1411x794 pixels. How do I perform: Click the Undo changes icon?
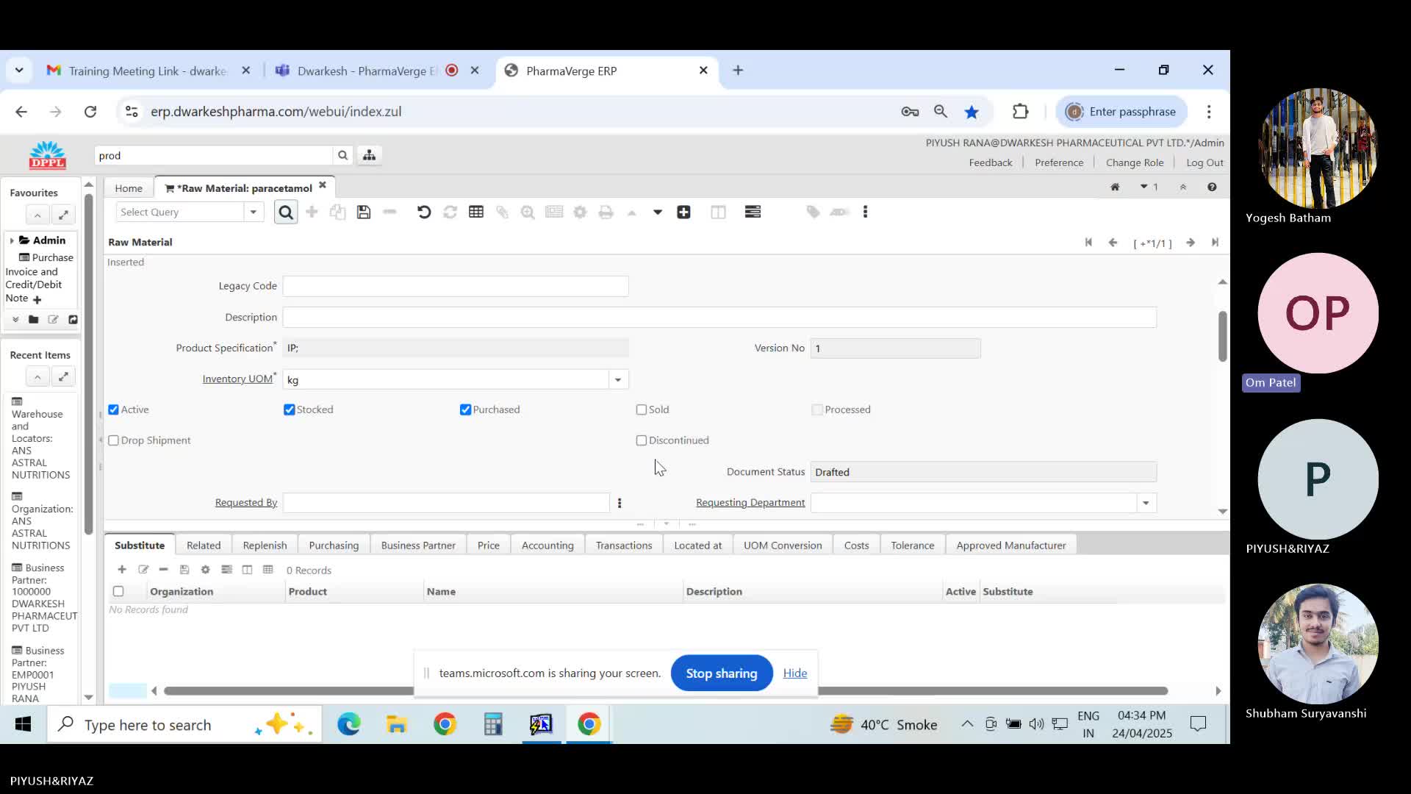point(424,212)
